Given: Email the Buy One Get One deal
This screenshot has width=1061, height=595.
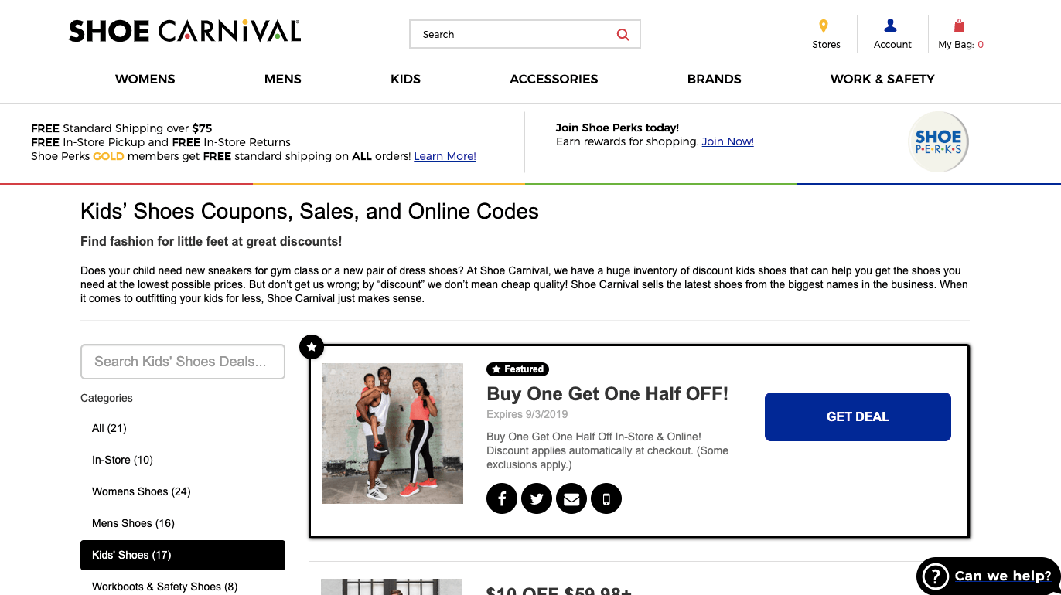Looking at the screenshot, I should [571, 499].
